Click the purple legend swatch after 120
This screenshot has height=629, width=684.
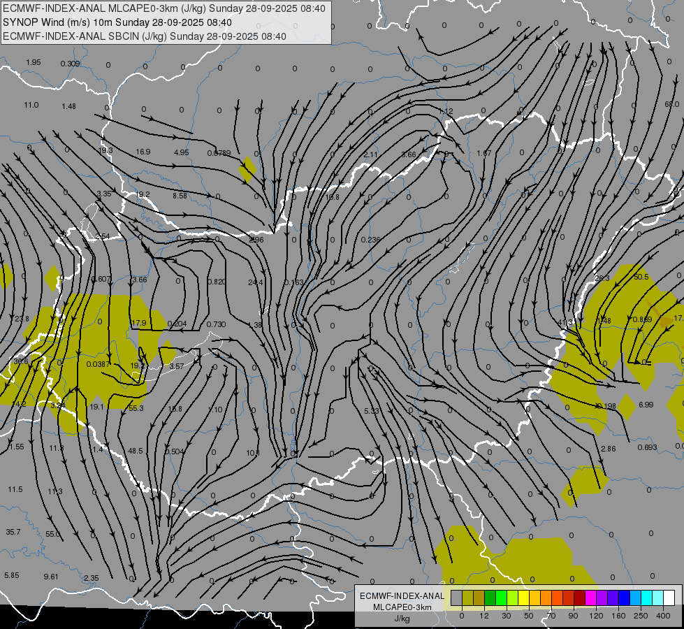click(x=602, y=598)
